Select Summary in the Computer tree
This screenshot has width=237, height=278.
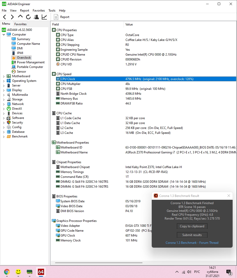point(23,39)
